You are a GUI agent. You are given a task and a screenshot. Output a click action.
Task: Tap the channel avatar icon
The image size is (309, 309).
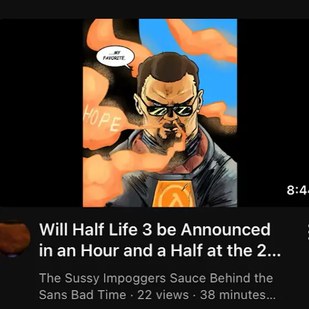click(x=14, y=238)
